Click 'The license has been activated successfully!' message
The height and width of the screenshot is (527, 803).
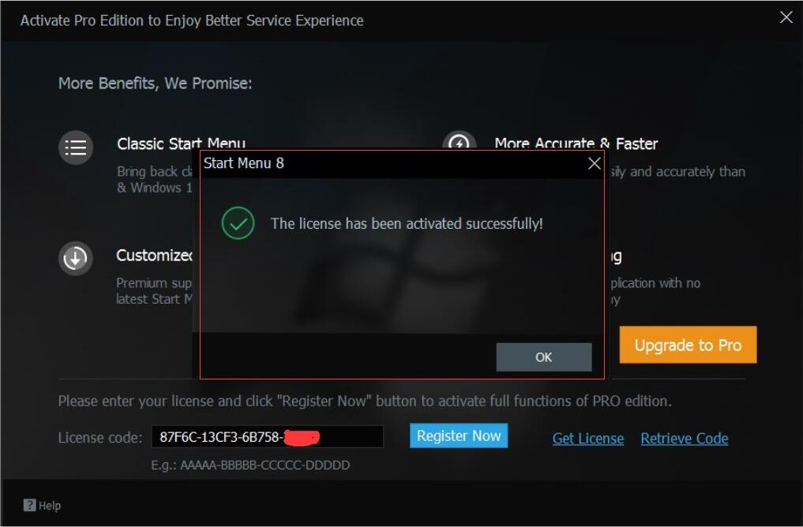coord(407,223)
